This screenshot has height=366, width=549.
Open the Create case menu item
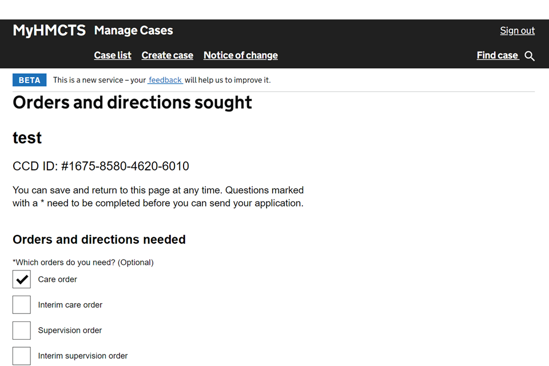[x=167, y=55]
